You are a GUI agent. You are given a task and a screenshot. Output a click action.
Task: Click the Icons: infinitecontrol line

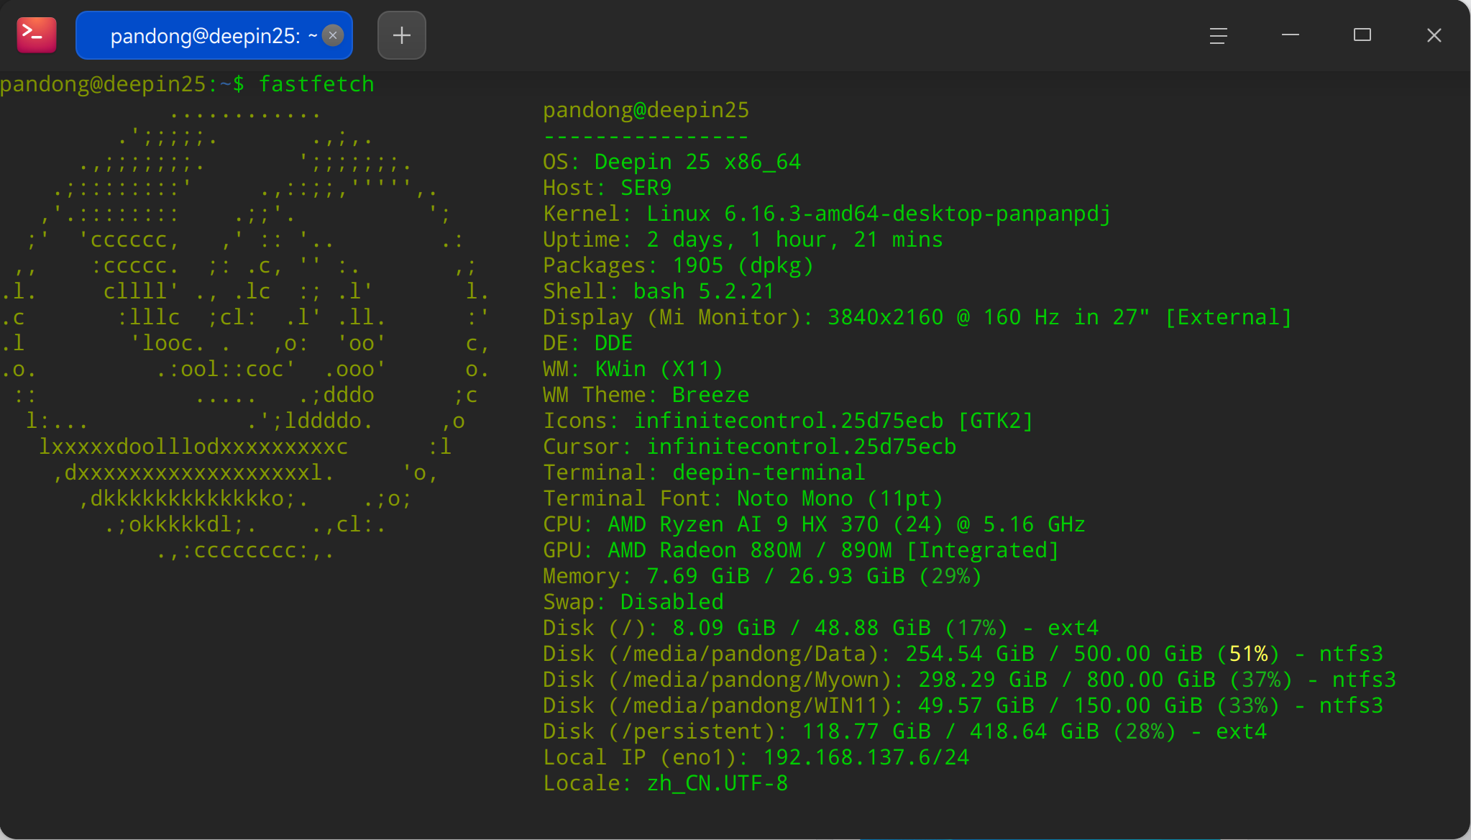tap(788, 421)
